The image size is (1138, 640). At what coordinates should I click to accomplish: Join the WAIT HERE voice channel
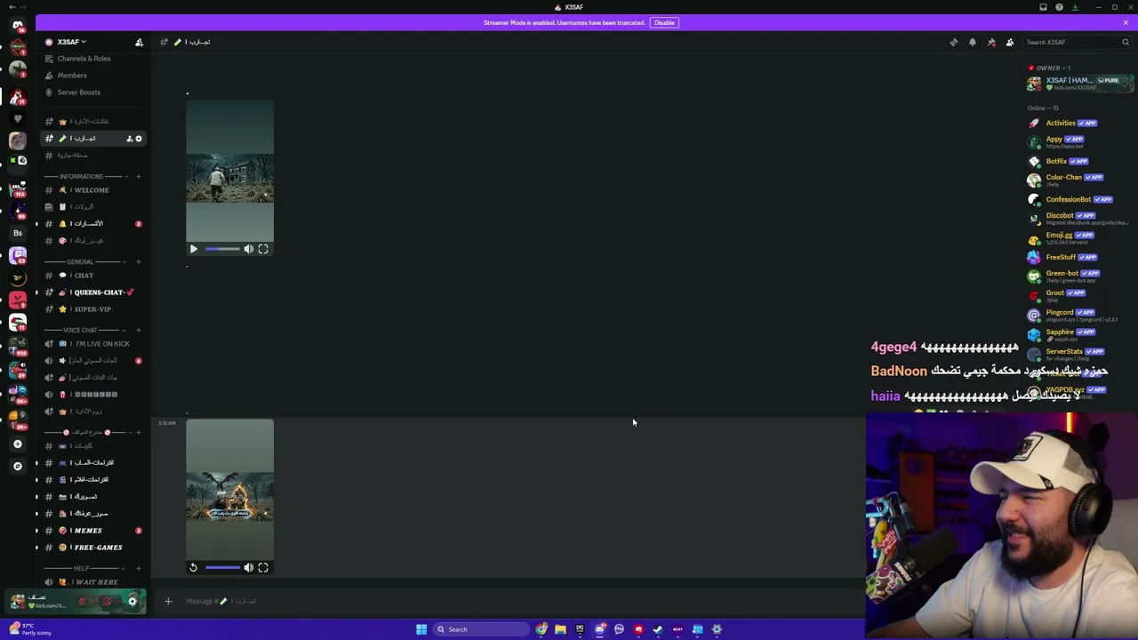(93, 582)
